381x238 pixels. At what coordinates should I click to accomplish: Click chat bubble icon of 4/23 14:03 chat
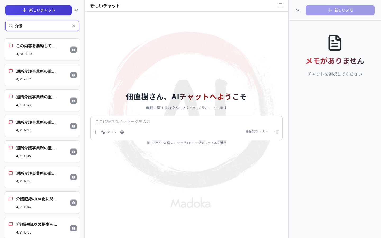(x=11, y=45)
